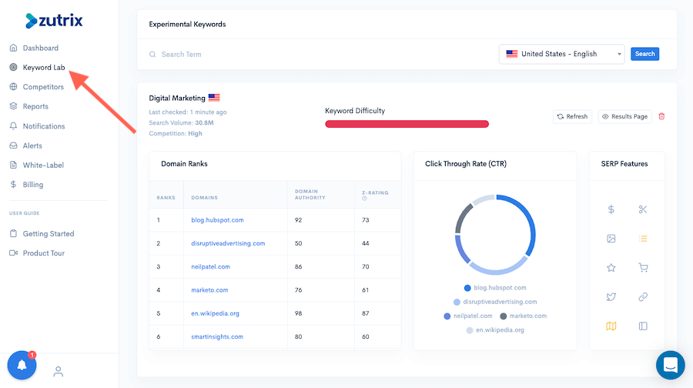Toggle disruptiveadvertising.com legend swatch in CTR chart
Viewport: 693px width, 388px height.
click(x=457, y=302)
